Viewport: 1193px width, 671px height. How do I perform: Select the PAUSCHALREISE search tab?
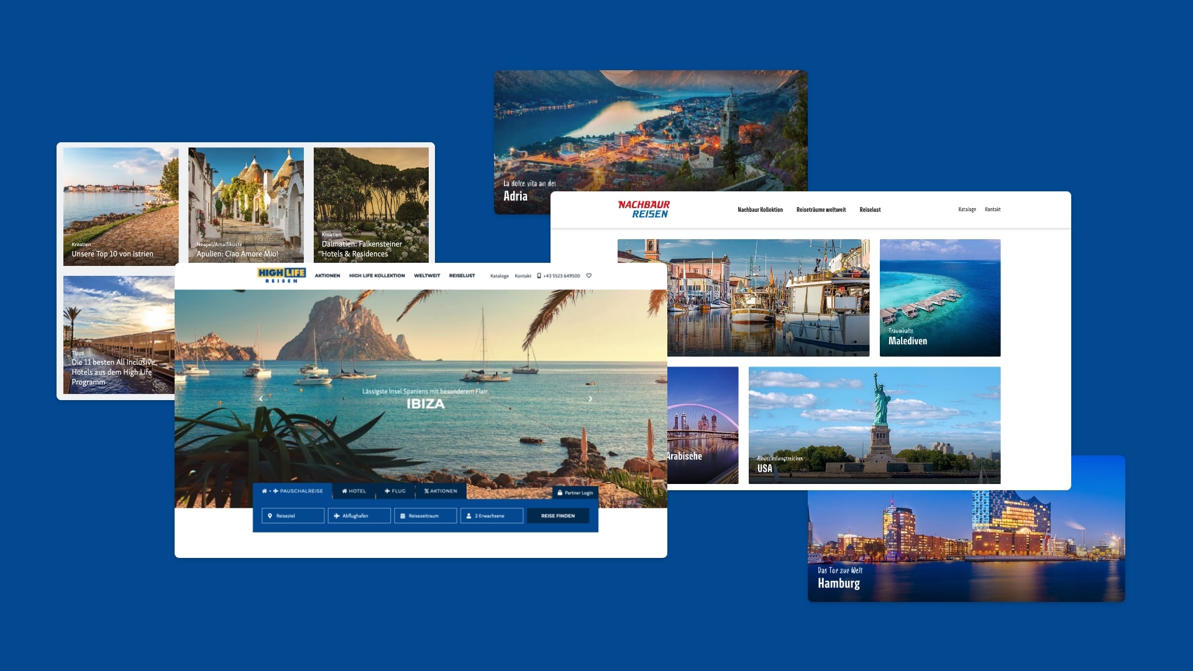pos(292,491)
